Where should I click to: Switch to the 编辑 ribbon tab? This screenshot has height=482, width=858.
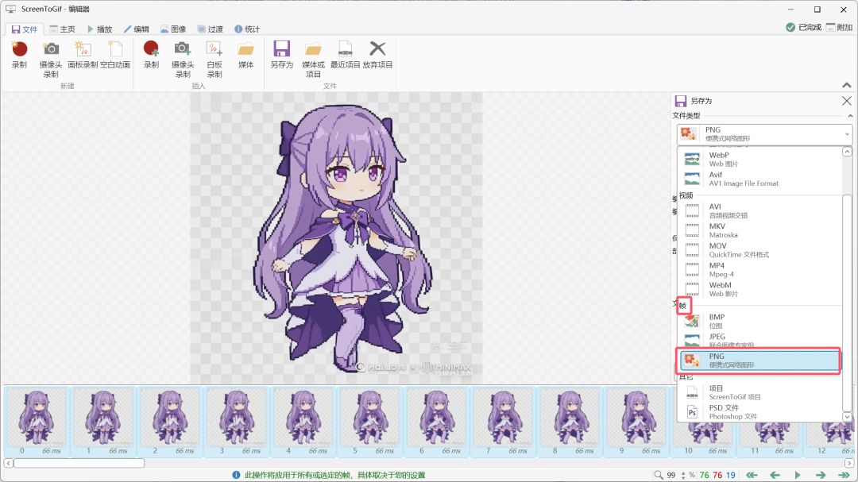(x=137, y=29)
